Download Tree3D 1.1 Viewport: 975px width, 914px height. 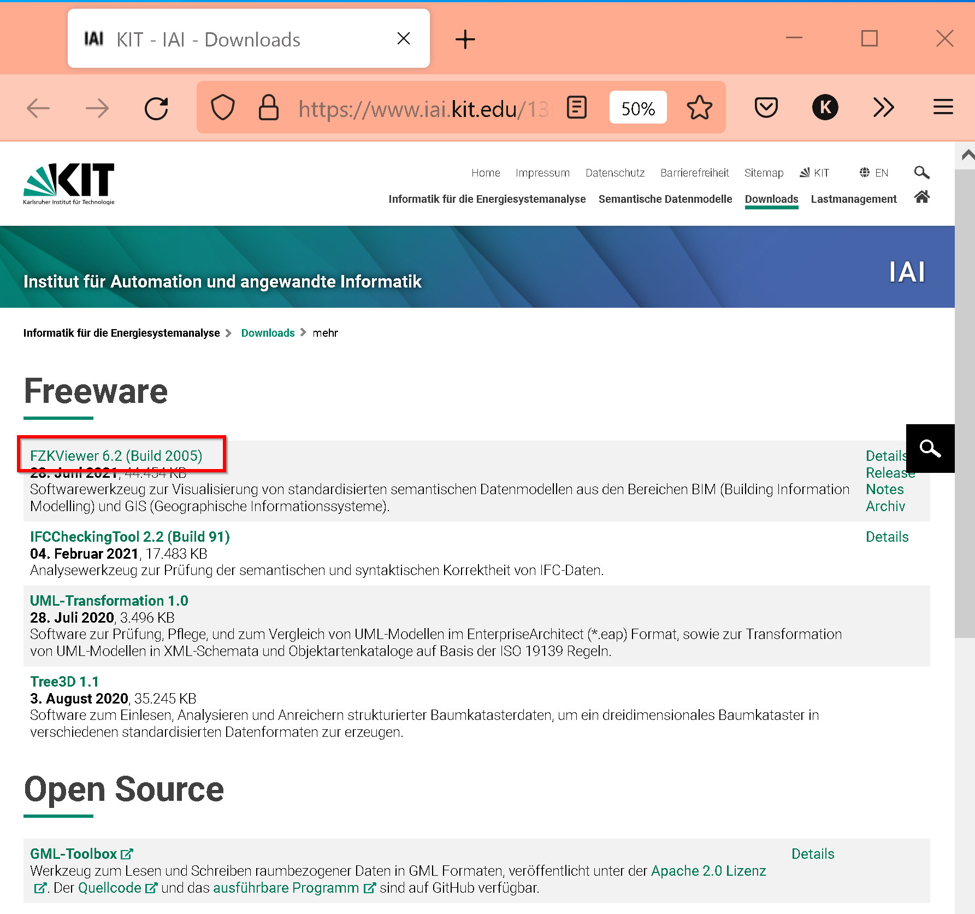point(64,682)
